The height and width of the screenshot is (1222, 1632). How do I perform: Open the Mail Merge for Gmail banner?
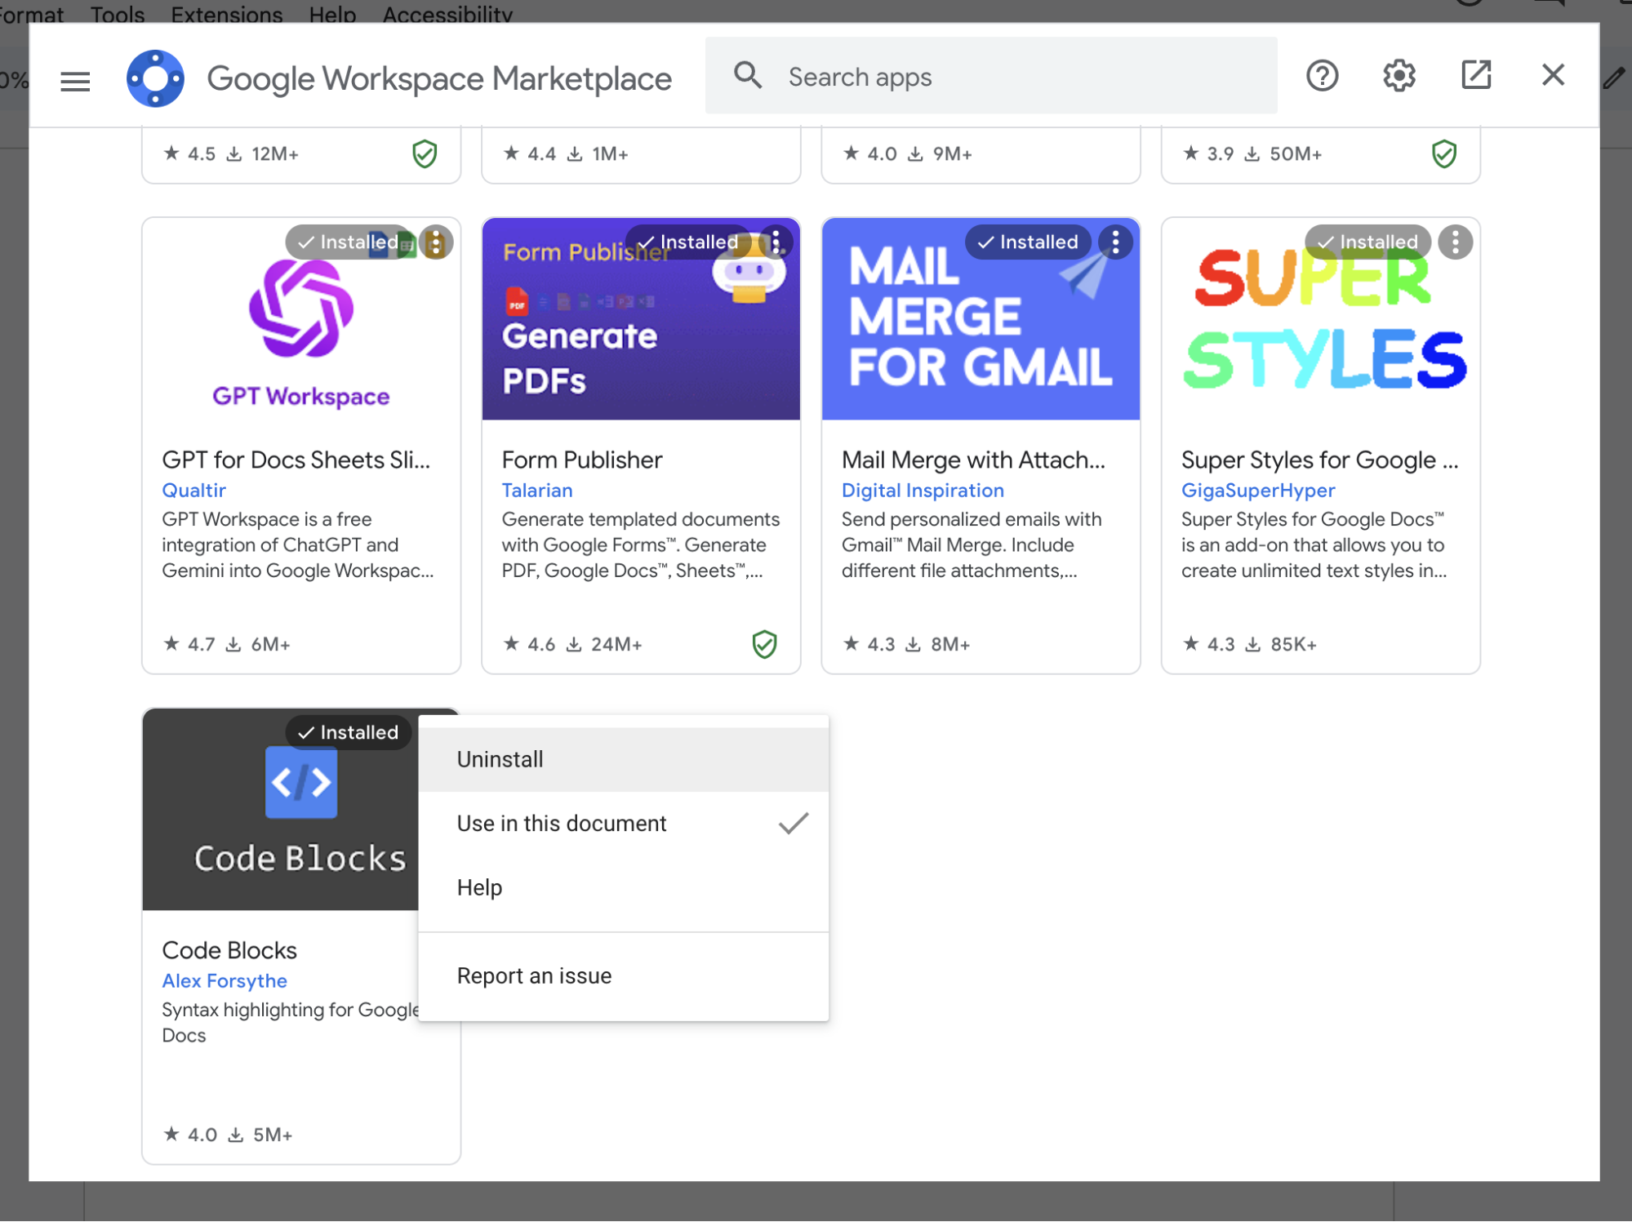(x=981, y=319)
